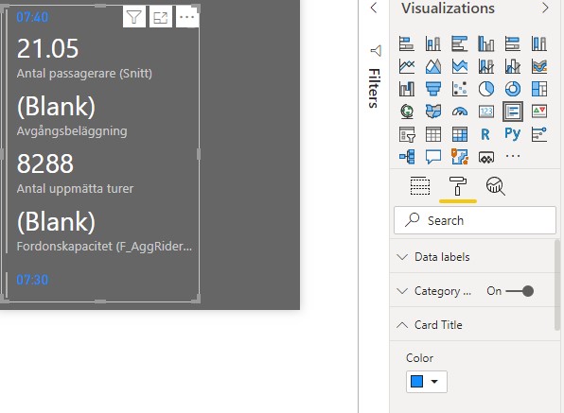Click the Visualizations pane header
The width and height of the screenshot is (564, 413).
coord(448,8)
